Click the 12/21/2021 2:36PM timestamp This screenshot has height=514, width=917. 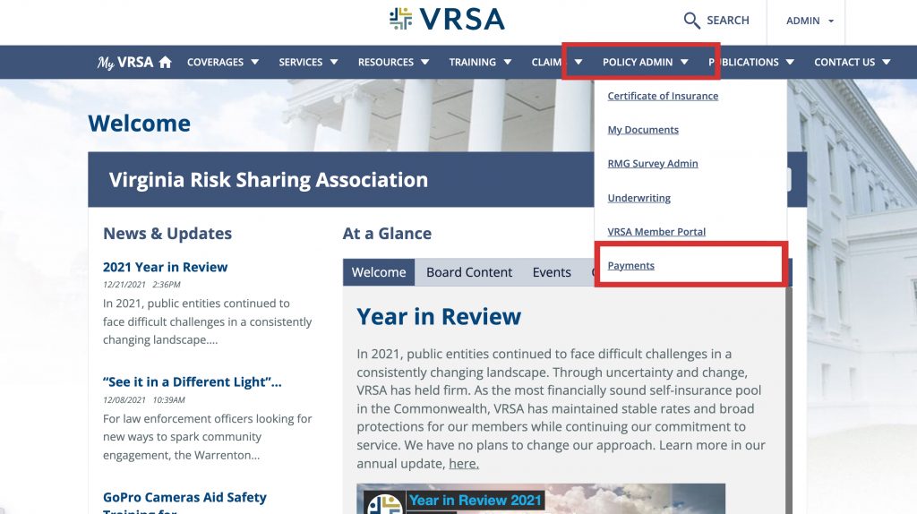click(x=141, y=285)
